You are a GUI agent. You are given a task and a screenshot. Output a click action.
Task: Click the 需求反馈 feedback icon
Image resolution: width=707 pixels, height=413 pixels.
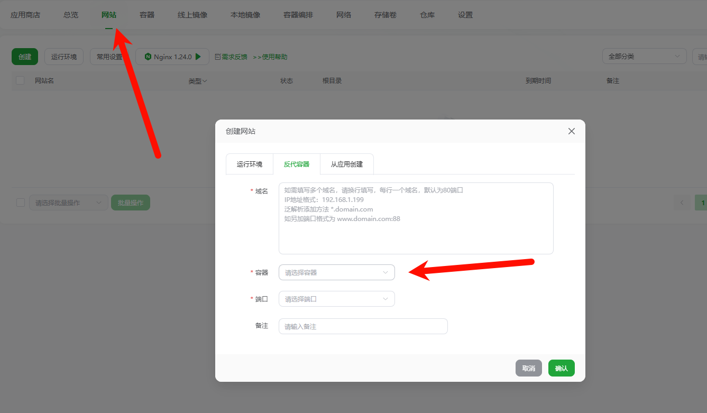pyautogui.click(x=217, y=57)
